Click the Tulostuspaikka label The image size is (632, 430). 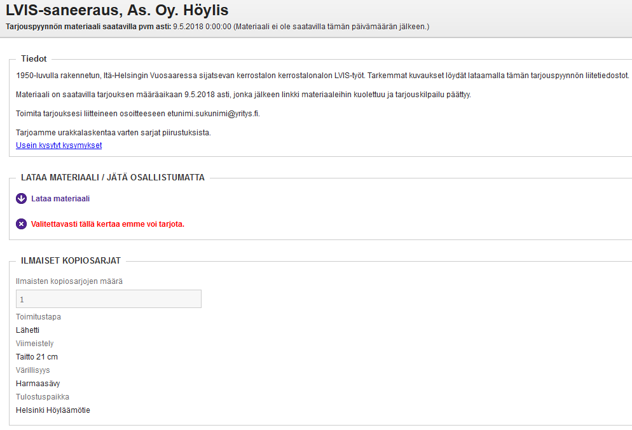(x=43, y=397)
